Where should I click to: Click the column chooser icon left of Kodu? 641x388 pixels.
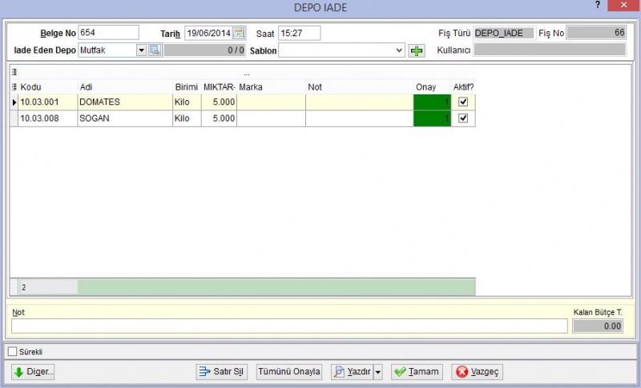click(x=14, y=87)
